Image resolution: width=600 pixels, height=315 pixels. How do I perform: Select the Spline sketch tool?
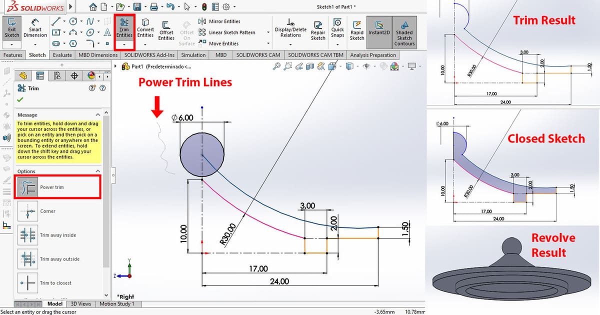point(90,21)
